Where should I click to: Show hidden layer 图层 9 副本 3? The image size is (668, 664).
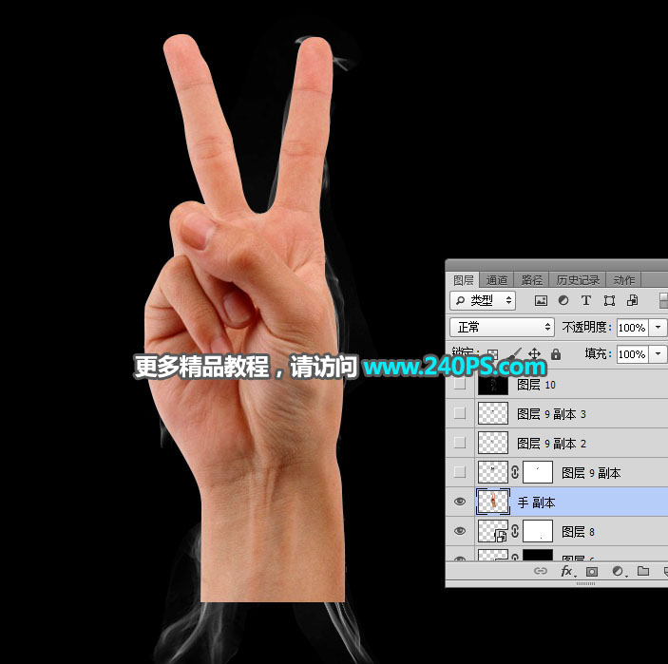[460, 413]
